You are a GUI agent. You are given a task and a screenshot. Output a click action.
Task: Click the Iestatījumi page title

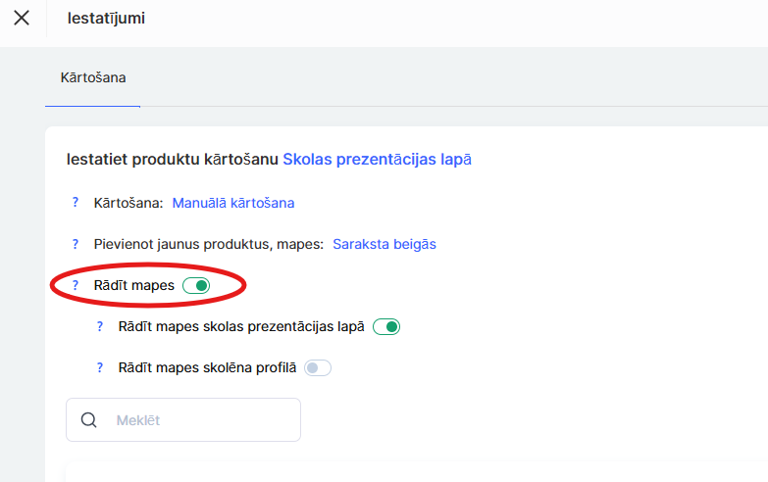(x=106, y=18)
